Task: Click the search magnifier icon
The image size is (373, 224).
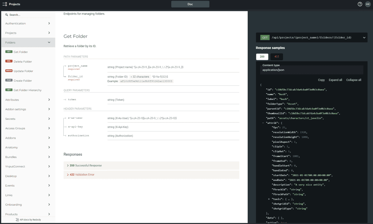Action: coord(7,15)
